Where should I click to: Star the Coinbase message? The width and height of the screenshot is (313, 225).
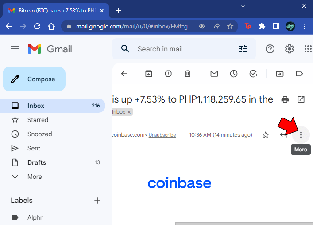click(266, 135)
